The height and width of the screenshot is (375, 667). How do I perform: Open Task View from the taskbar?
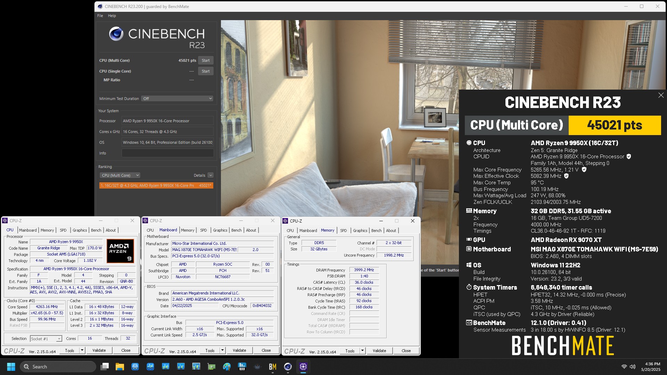[105, 367]
